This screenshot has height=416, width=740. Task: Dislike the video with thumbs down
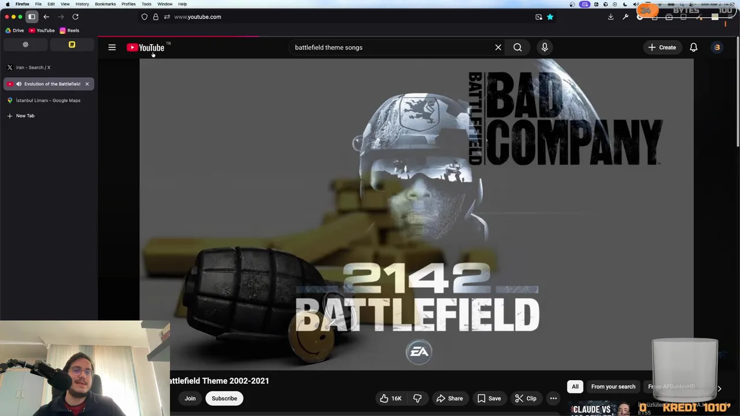pos(417,398)
